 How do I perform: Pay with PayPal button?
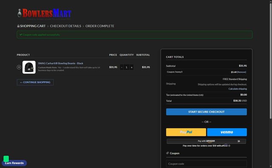[x=186, y=132]
